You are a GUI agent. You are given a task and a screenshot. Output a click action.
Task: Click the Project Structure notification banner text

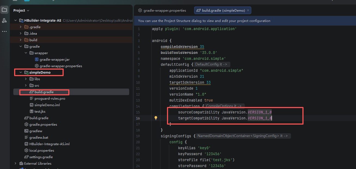pyautogui.click(x=204, y=21)
